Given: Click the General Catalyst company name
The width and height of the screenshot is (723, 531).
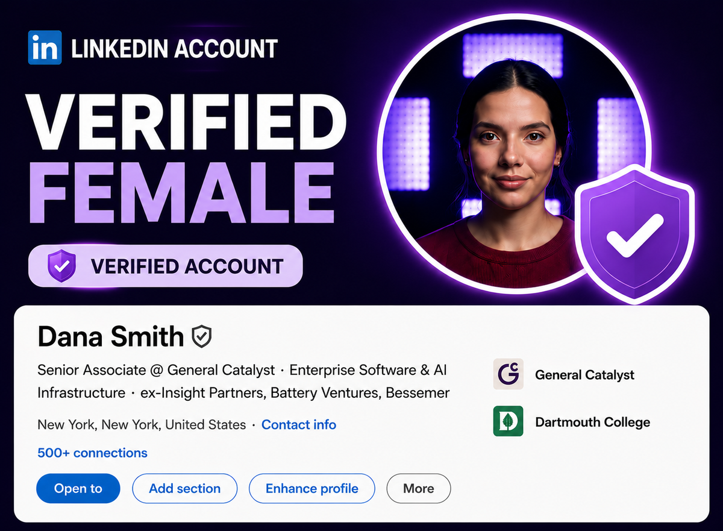Looking at the screenshot, I should pos(584,375).
